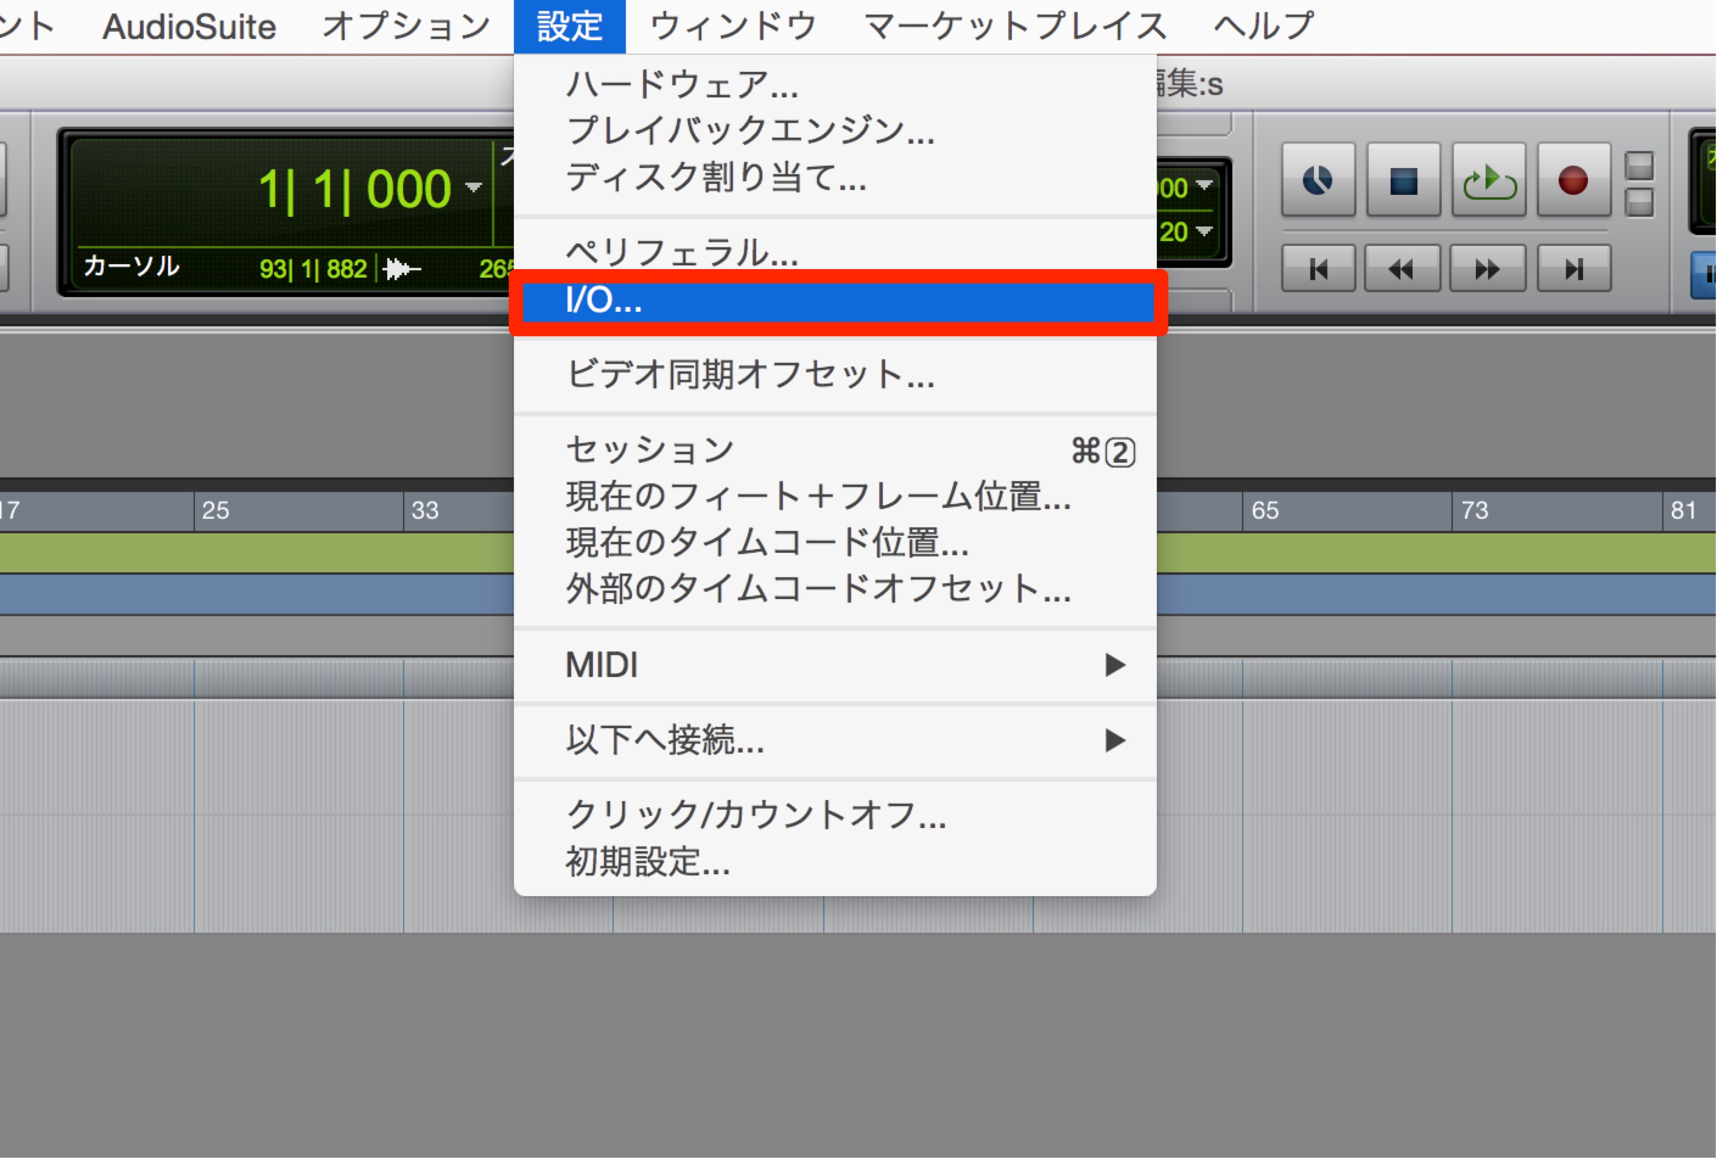Click bar 73 on the timeline ruler
Viewport: 1717px width, 1158px height.
point(1474,510)
